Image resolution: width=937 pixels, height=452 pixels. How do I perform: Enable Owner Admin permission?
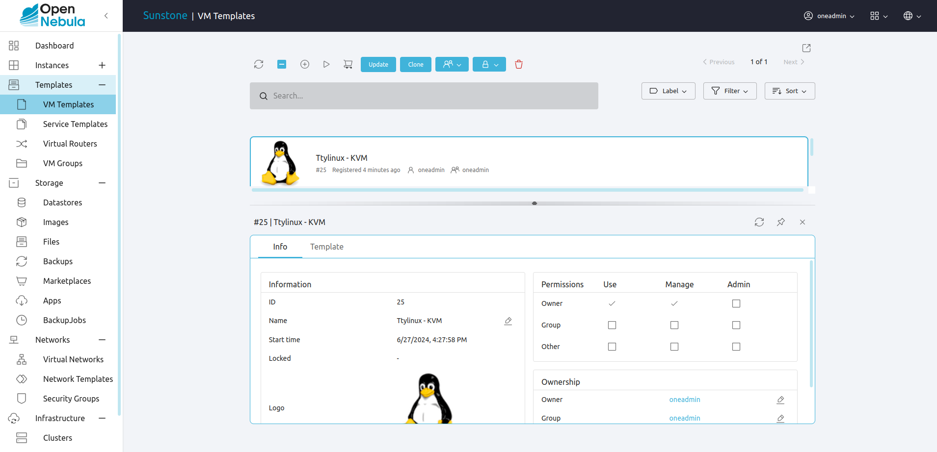click(736, 303)
